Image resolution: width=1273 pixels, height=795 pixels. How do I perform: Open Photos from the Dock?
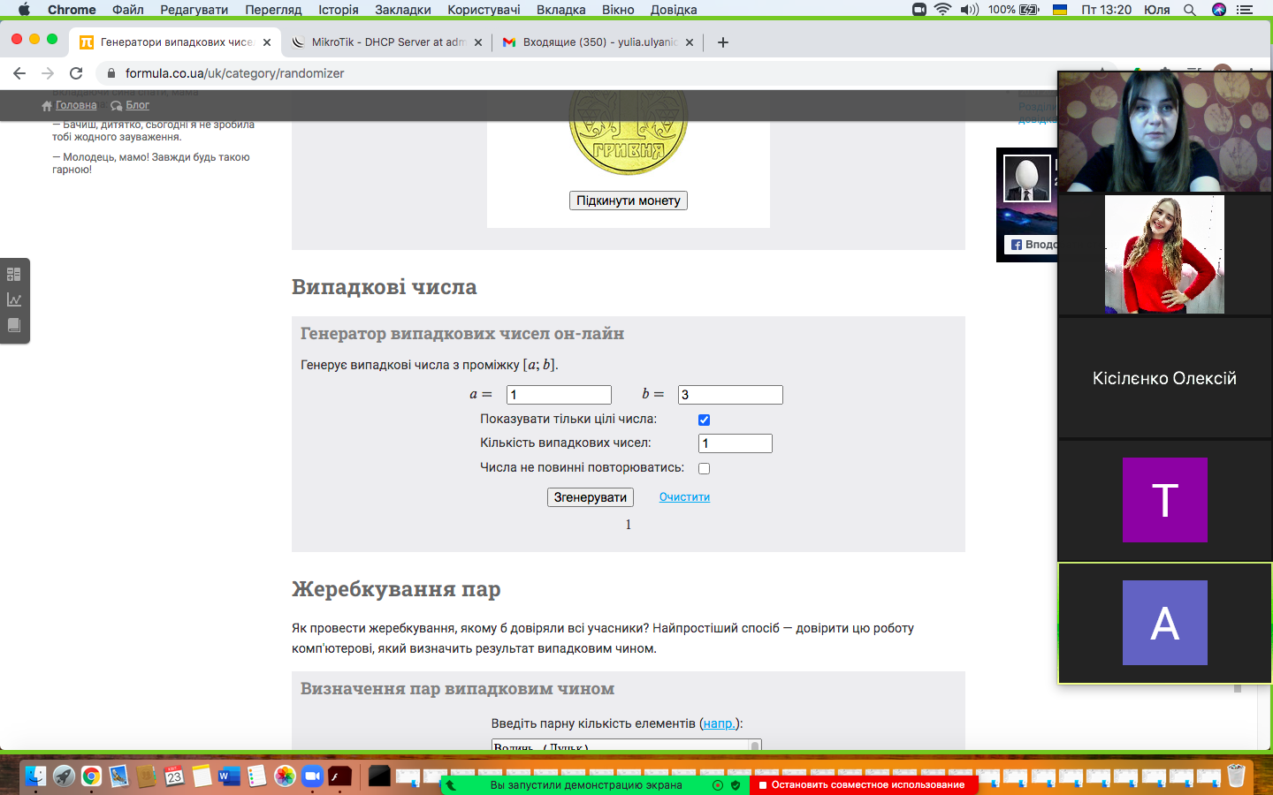coord(285,776)
